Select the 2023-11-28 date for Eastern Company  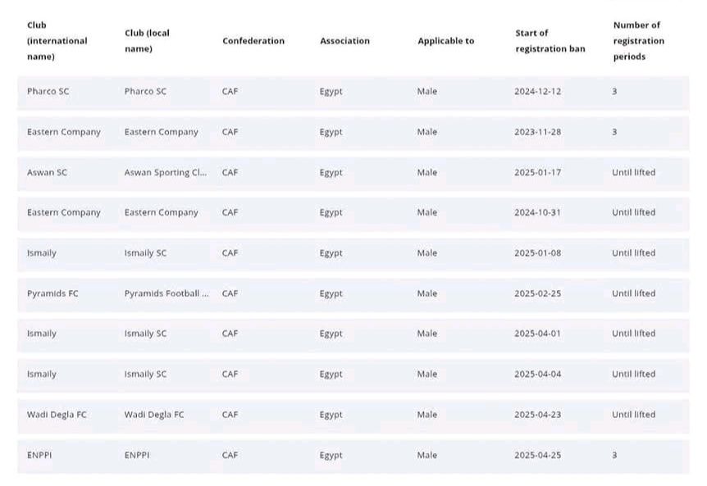click(x=537, y=132)
